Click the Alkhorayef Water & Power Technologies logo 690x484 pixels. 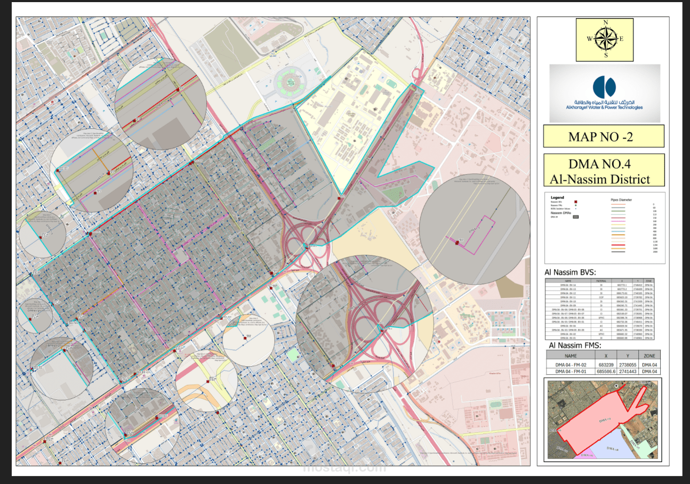(605, 93)
